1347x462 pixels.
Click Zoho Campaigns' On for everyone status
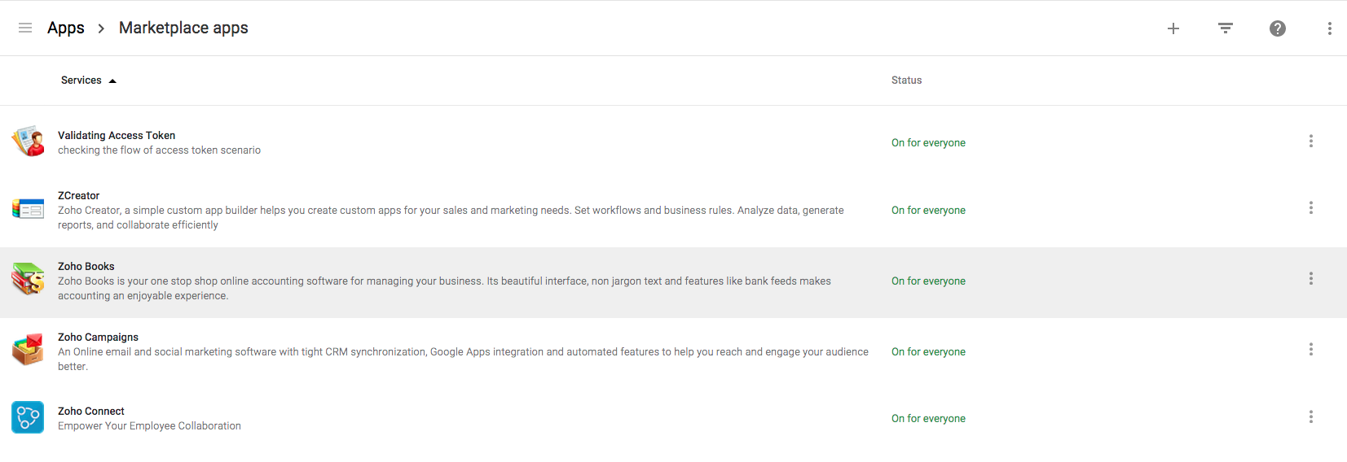pos(928,352)
